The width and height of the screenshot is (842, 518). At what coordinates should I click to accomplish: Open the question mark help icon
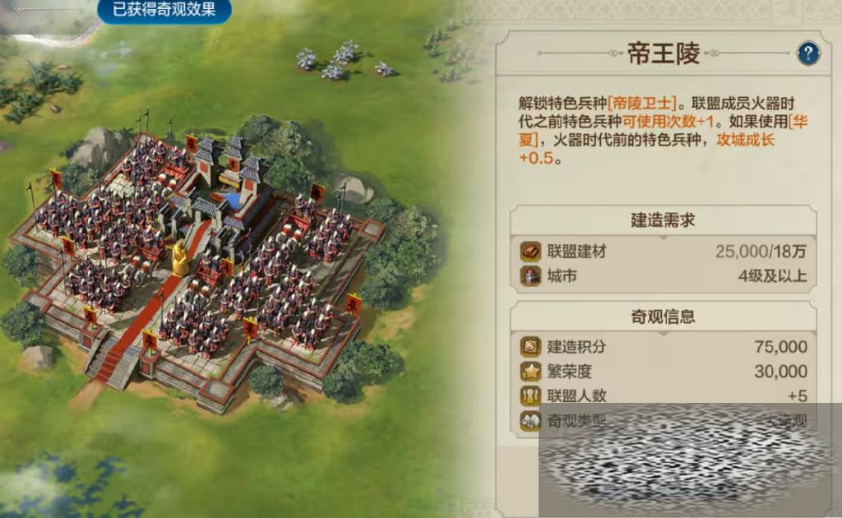coord(808,53)
